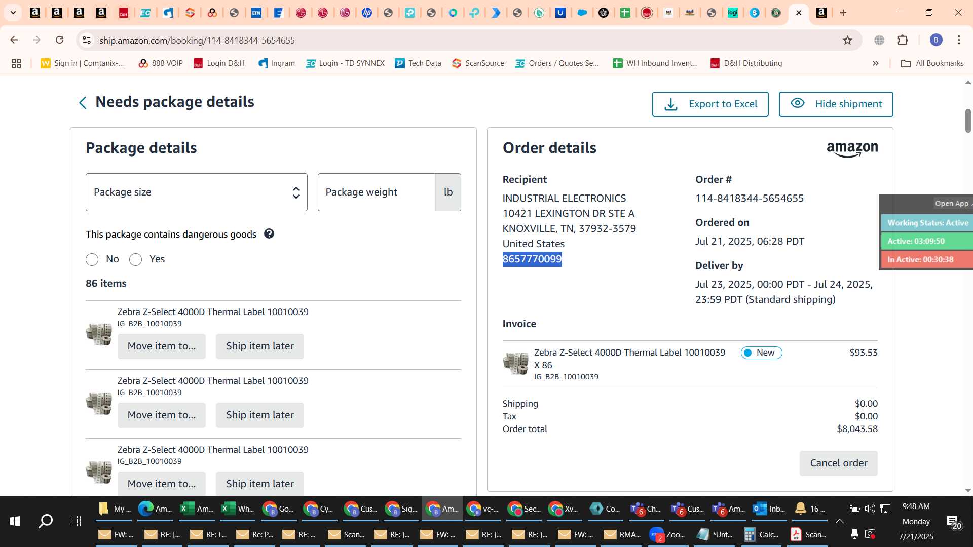Open the All Bookmarks folder
The image size is (973, 547).
point(932,63)
